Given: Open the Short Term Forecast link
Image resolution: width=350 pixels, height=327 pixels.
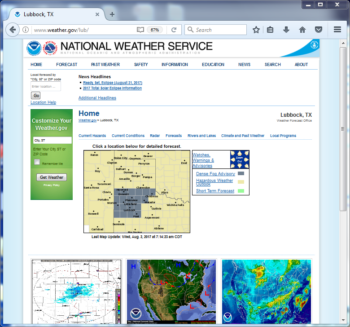Looking at the screenshot, I should click(x=215, y=191).
